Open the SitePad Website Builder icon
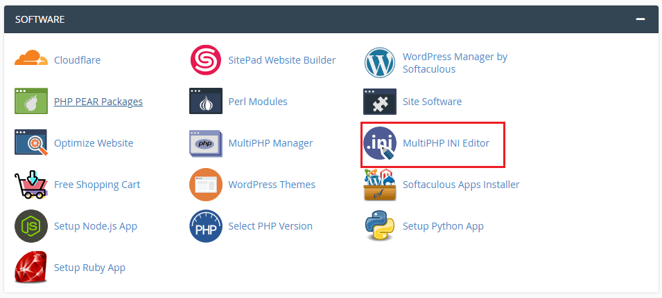The image size is (662, 298). tap(206, 60)
